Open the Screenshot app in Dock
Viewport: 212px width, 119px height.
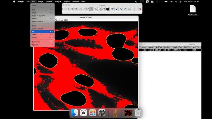click(83, 113)
